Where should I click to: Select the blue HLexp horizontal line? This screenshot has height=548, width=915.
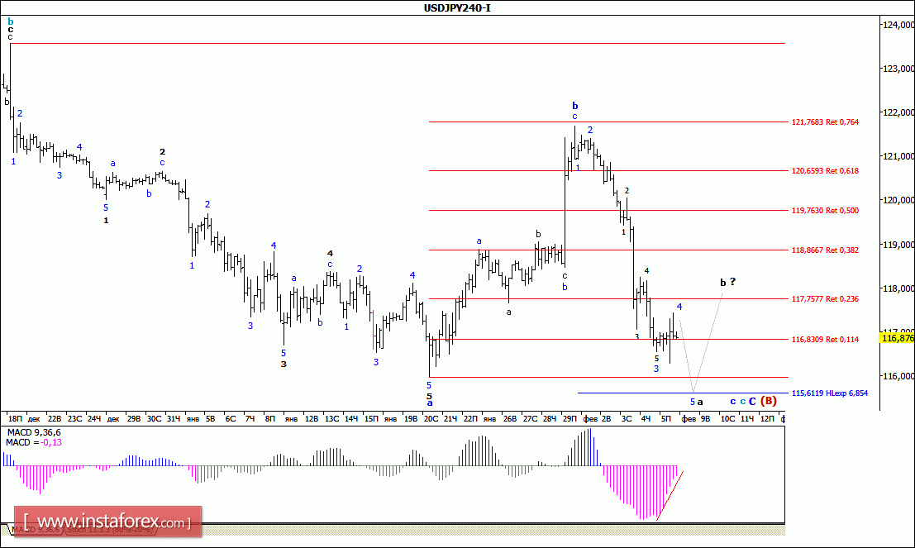coord(682,393)
